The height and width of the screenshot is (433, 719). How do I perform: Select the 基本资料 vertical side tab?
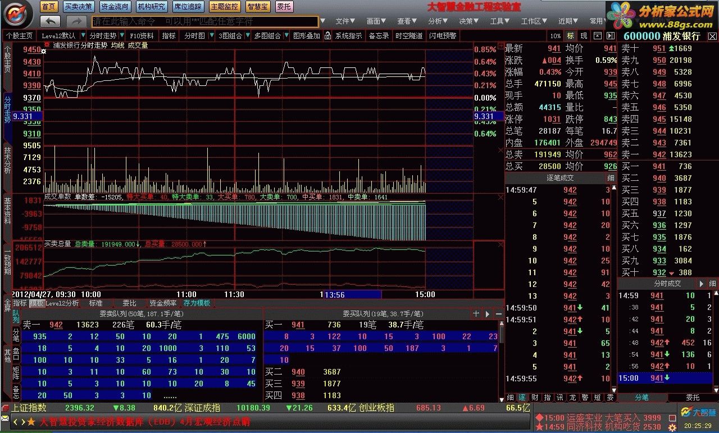click(x=7, y=211)
